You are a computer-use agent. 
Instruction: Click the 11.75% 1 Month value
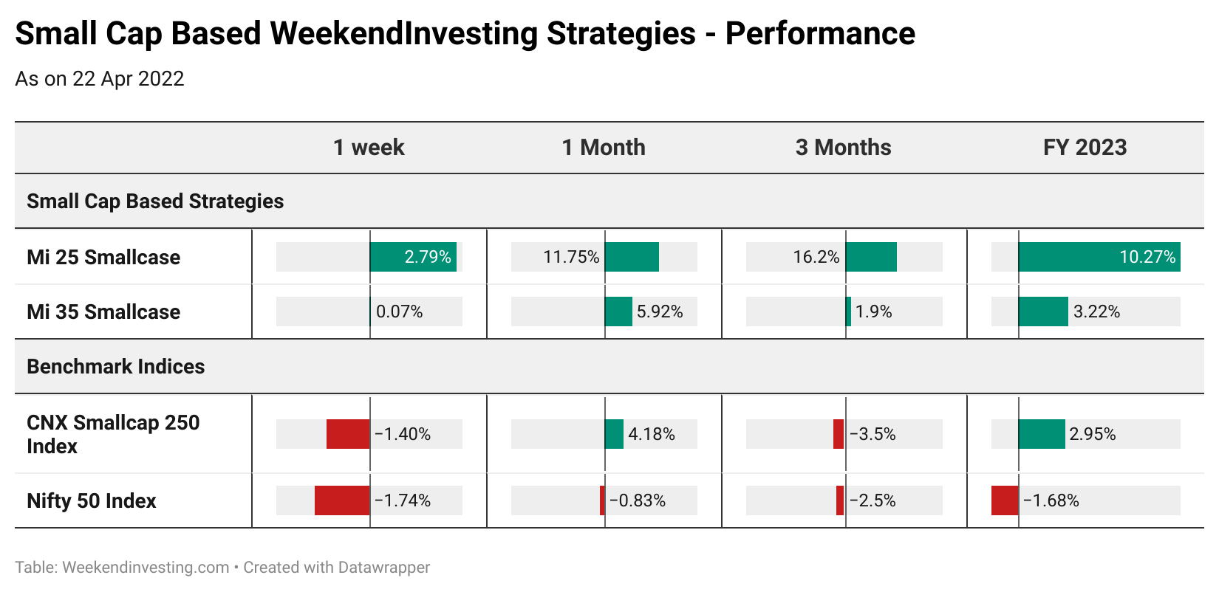[x=571, y=257]
